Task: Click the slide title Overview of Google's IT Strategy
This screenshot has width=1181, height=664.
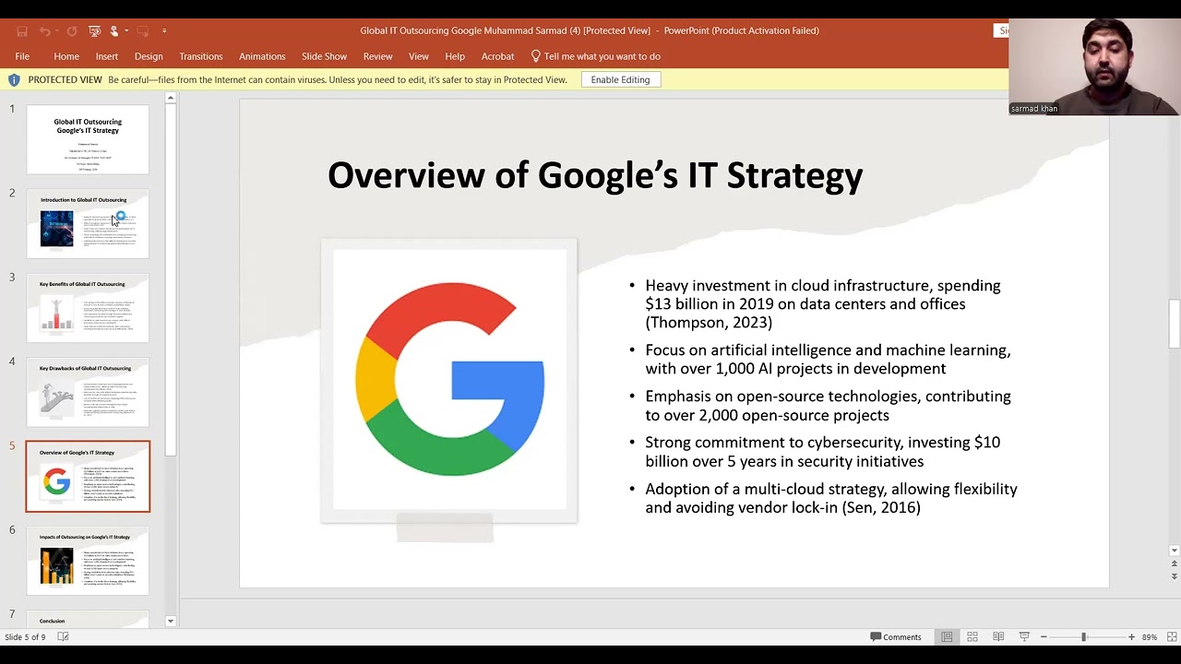Action: (595, 175)
